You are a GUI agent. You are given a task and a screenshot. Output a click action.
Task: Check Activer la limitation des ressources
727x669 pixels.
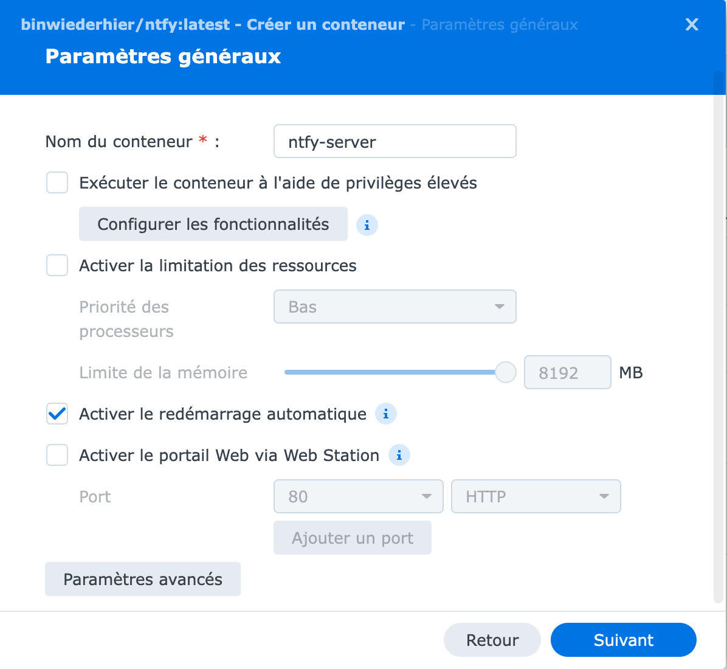[57, 265]
